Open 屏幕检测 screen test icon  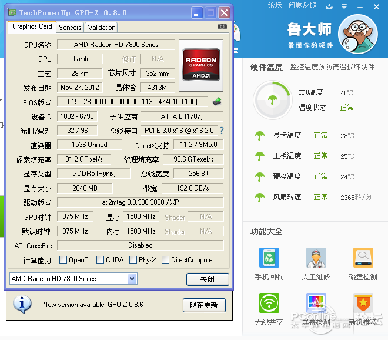click(316, 303)
